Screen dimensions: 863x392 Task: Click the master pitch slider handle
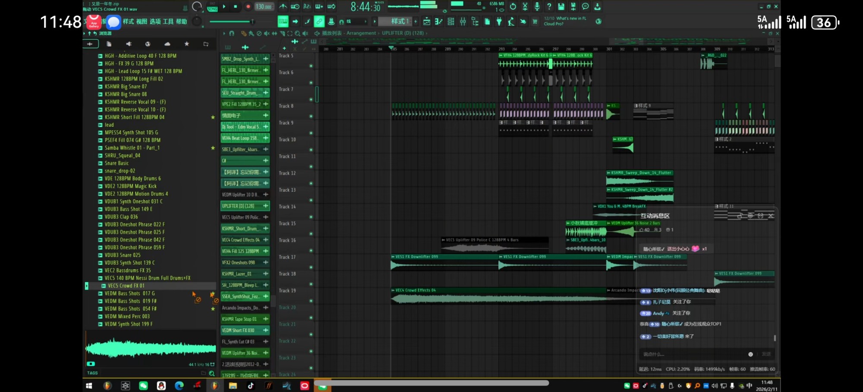252,22
